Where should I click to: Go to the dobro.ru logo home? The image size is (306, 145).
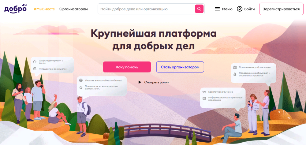pos(15,9)
